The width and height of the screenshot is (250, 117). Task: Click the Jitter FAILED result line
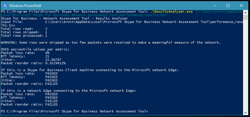point(29,101)
